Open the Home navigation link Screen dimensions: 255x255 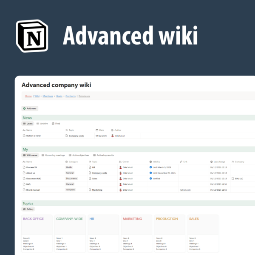pyautogui.click(x=28, y=96)
